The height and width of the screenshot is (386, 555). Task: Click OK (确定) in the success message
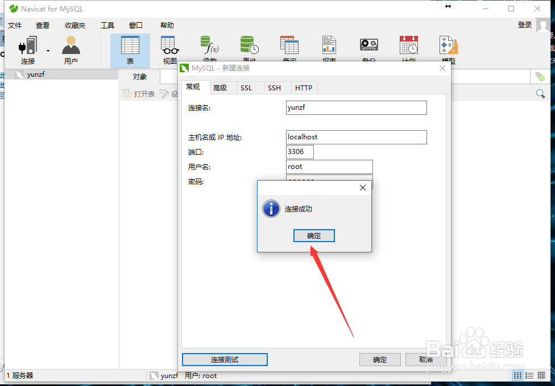coord(314,235)
